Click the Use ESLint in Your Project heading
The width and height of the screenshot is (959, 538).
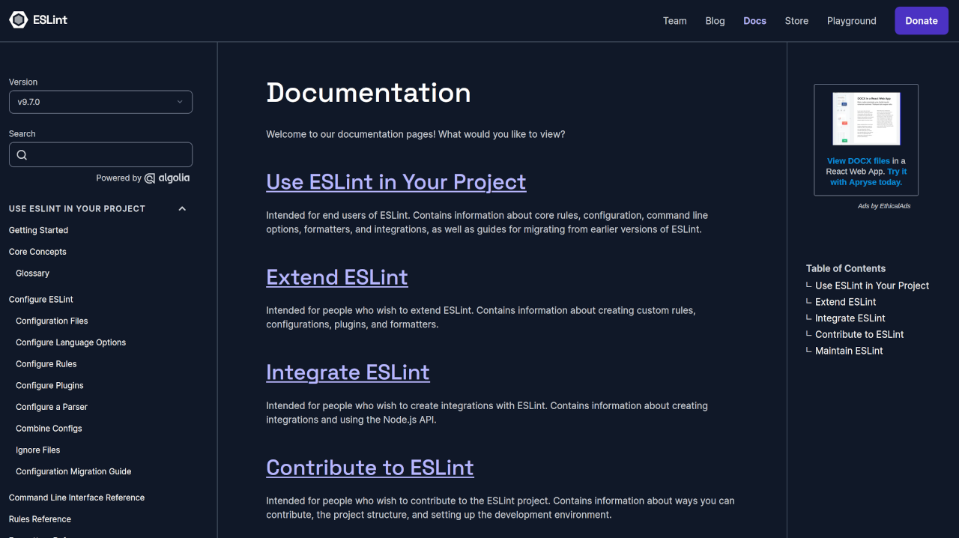396,182
